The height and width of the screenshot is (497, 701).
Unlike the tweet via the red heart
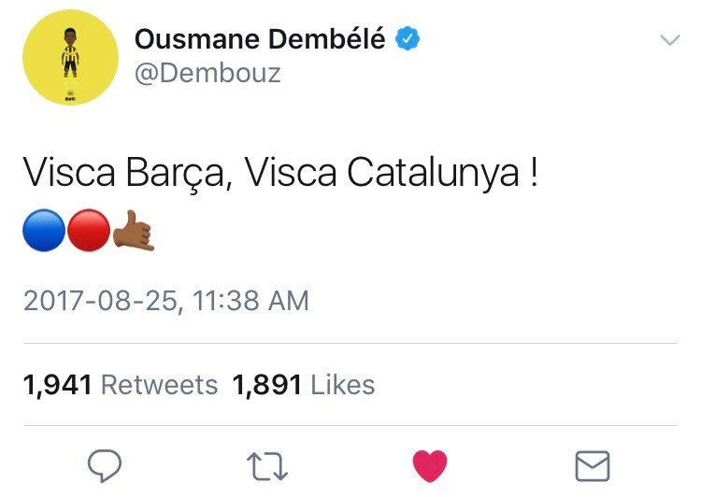430,466
